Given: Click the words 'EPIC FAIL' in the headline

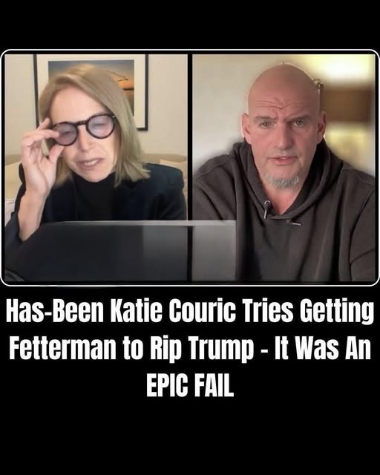Looking at the screenshot, I should coord(190,386).
